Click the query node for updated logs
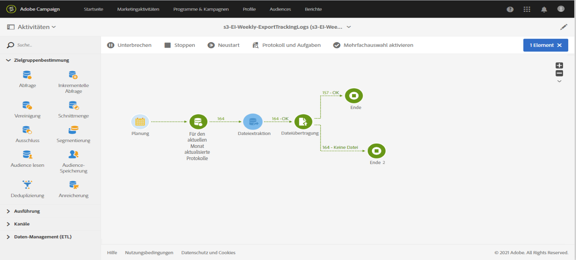 tap(198, 122)
